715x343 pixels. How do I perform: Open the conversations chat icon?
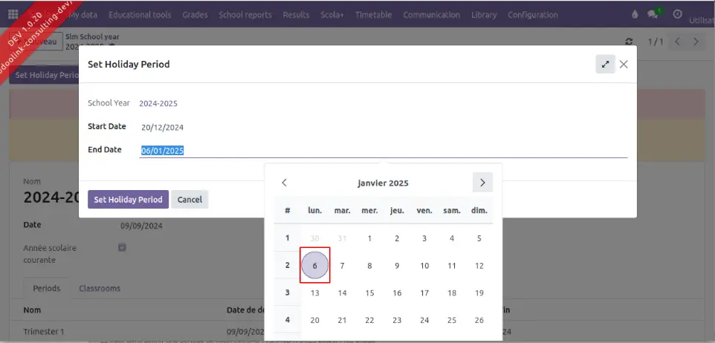[654, 14]
